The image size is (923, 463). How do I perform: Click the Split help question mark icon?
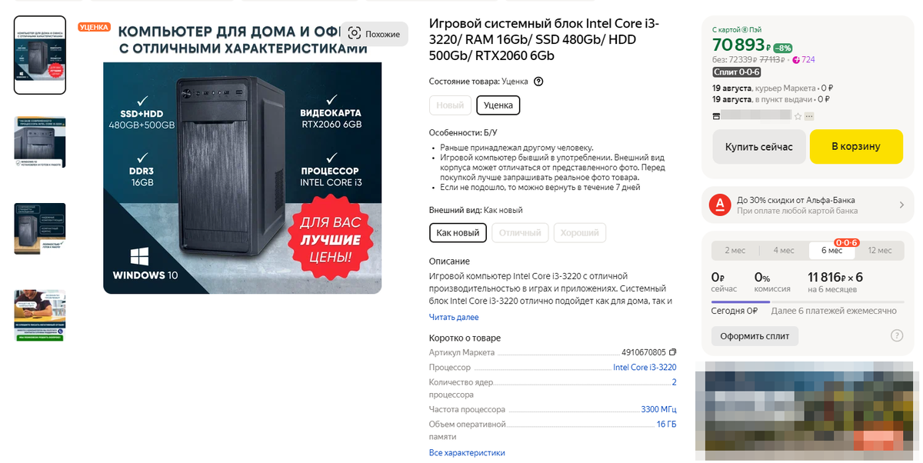(896, 335)
